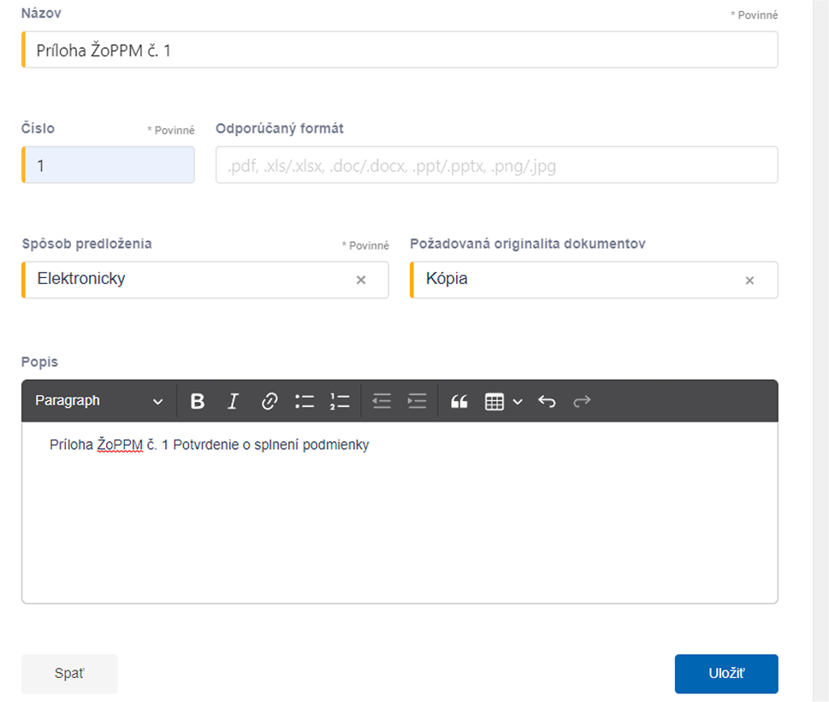Click the Uložiť button
This screenshot has width=829, height=702.
coord(726,674)
